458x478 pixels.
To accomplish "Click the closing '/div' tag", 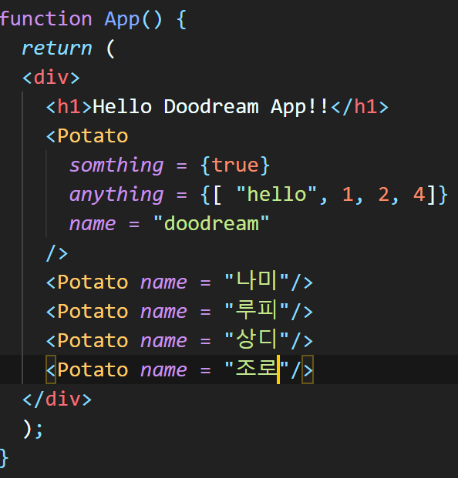I will point(57,399).
